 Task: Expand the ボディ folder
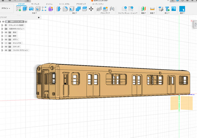click(2, 40)
